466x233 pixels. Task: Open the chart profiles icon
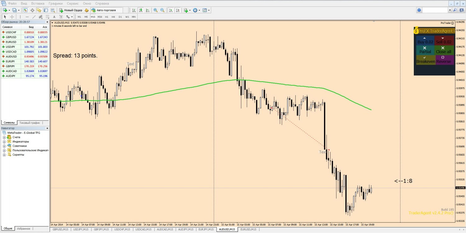pos(14,10)
